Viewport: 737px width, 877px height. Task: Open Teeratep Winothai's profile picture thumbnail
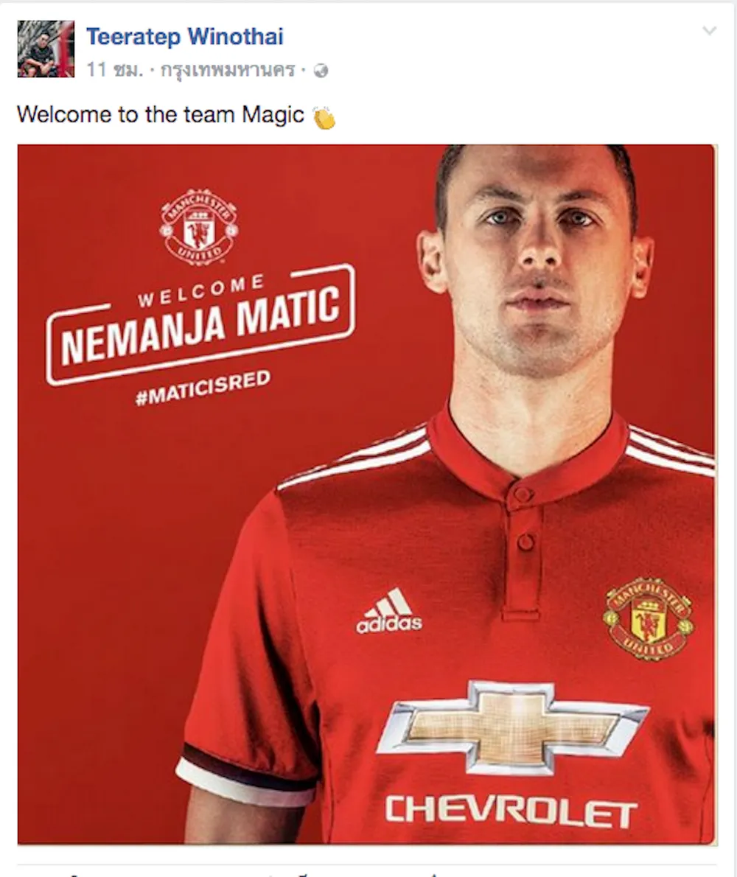pos(46,49)
